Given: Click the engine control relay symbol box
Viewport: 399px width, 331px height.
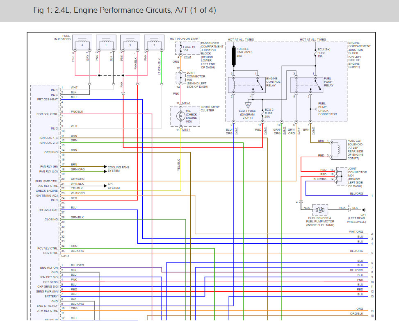Looking at the screenshot, I should (x=246, y=85).
